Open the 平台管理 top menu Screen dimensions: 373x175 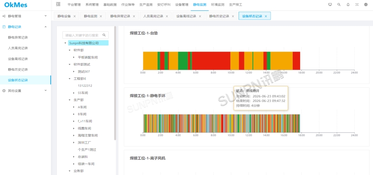pyautogui.click(x=74, y=4)
